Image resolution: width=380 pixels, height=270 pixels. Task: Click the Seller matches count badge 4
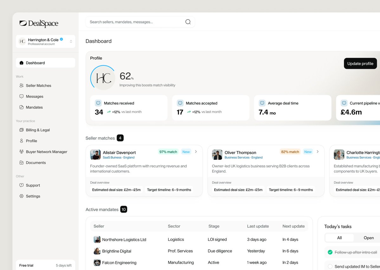[120, 138]
